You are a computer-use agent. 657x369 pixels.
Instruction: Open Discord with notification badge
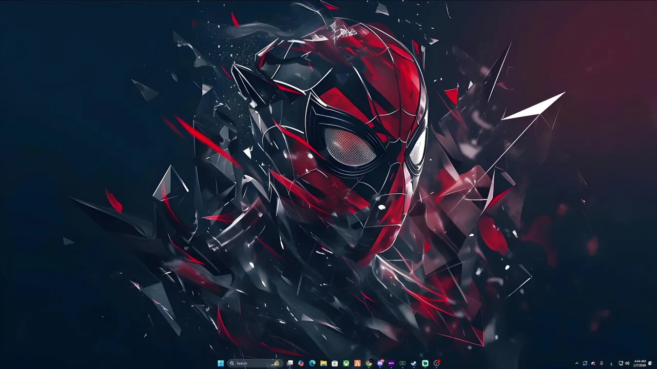coord(380,363)
